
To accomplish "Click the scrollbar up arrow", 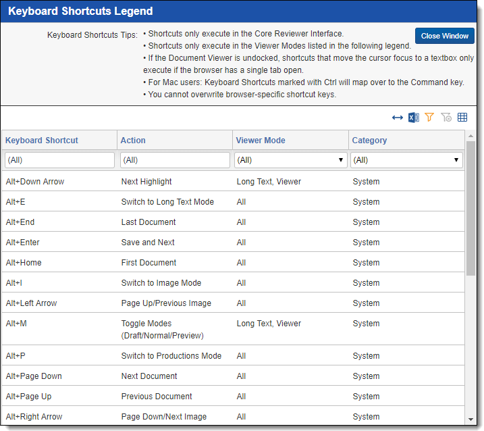I will click(x=470, y=136).
